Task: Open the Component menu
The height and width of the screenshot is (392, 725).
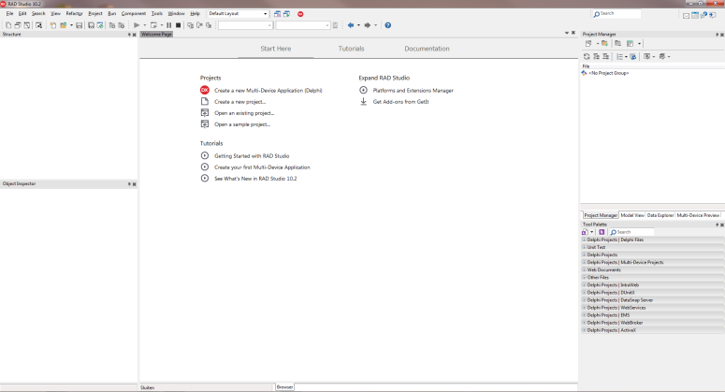Action: [x=134, y=14]
